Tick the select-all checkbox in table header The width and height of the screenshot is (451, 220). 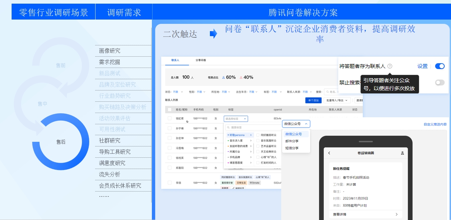170,109
